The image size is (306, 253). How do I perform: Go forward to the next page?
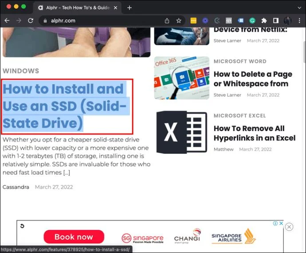point(19,21)
